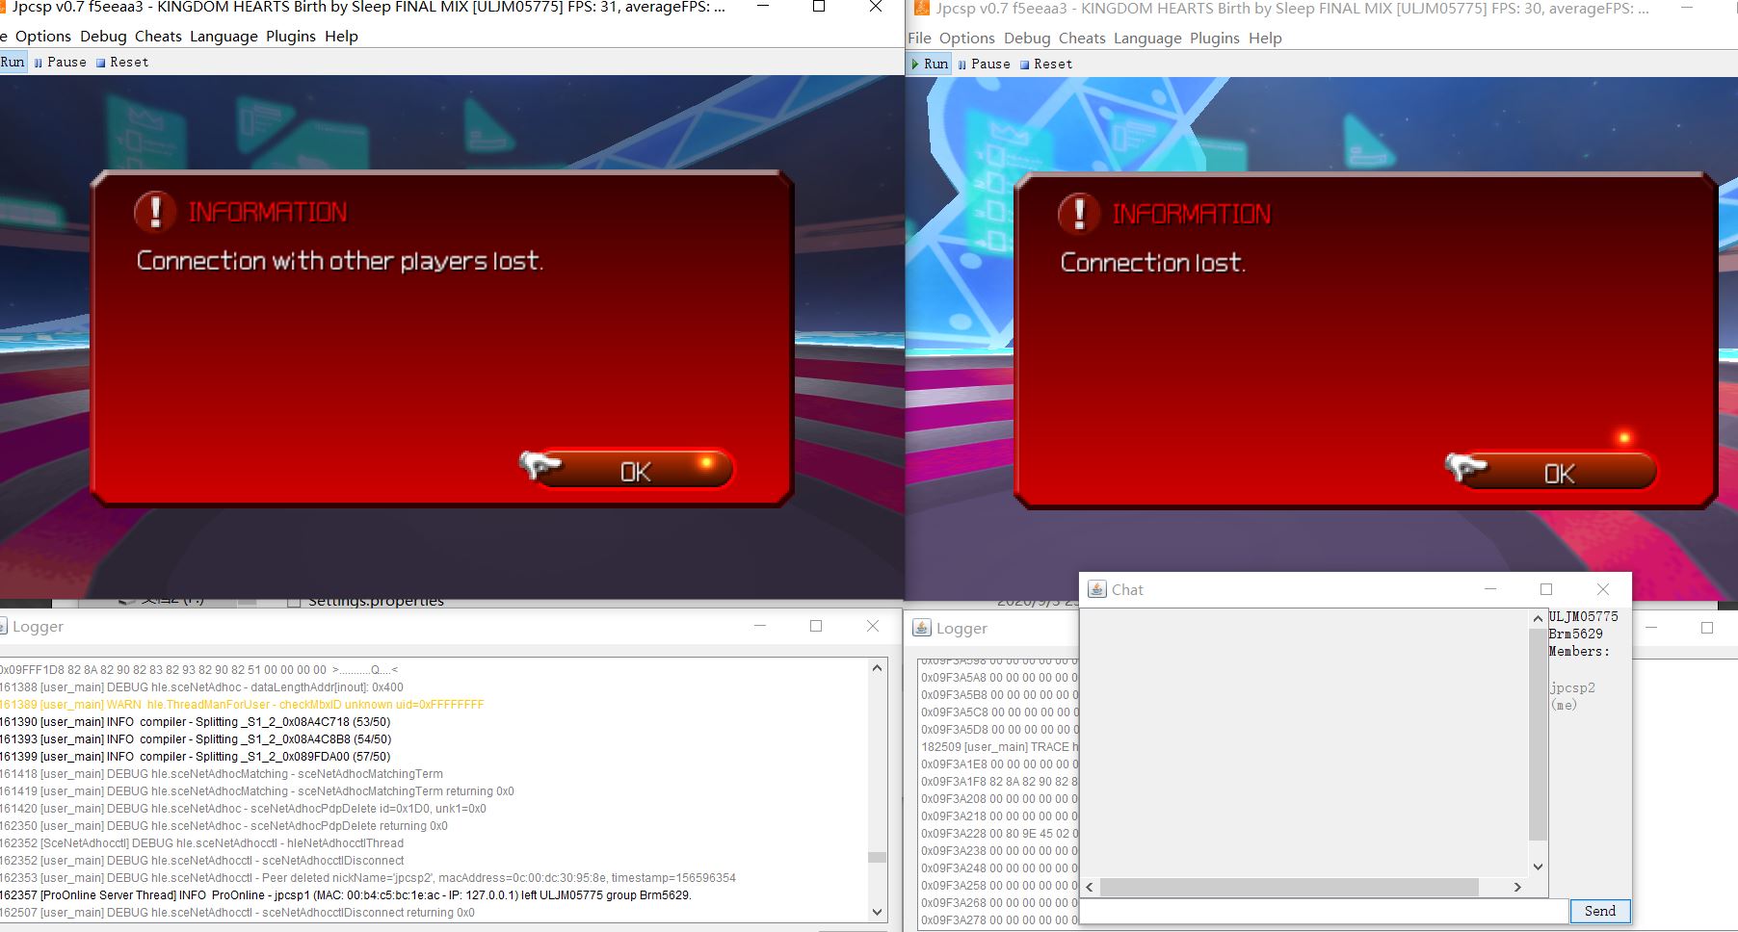Click the 'Splitting _S1_2_0x08A4C8B8 (54/50)' log line

196,739
